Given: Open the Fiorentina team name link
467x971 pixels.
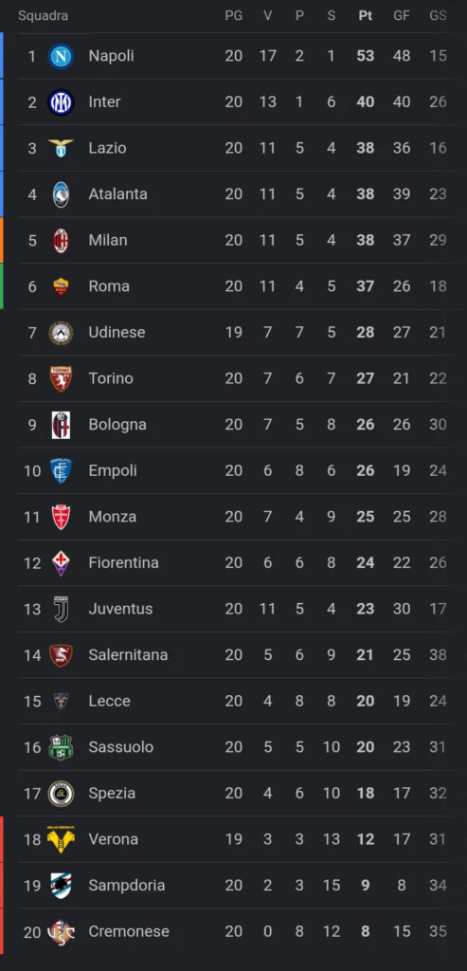Looking at the screenshot, I should pyautogui.click(x=124, y=563).
